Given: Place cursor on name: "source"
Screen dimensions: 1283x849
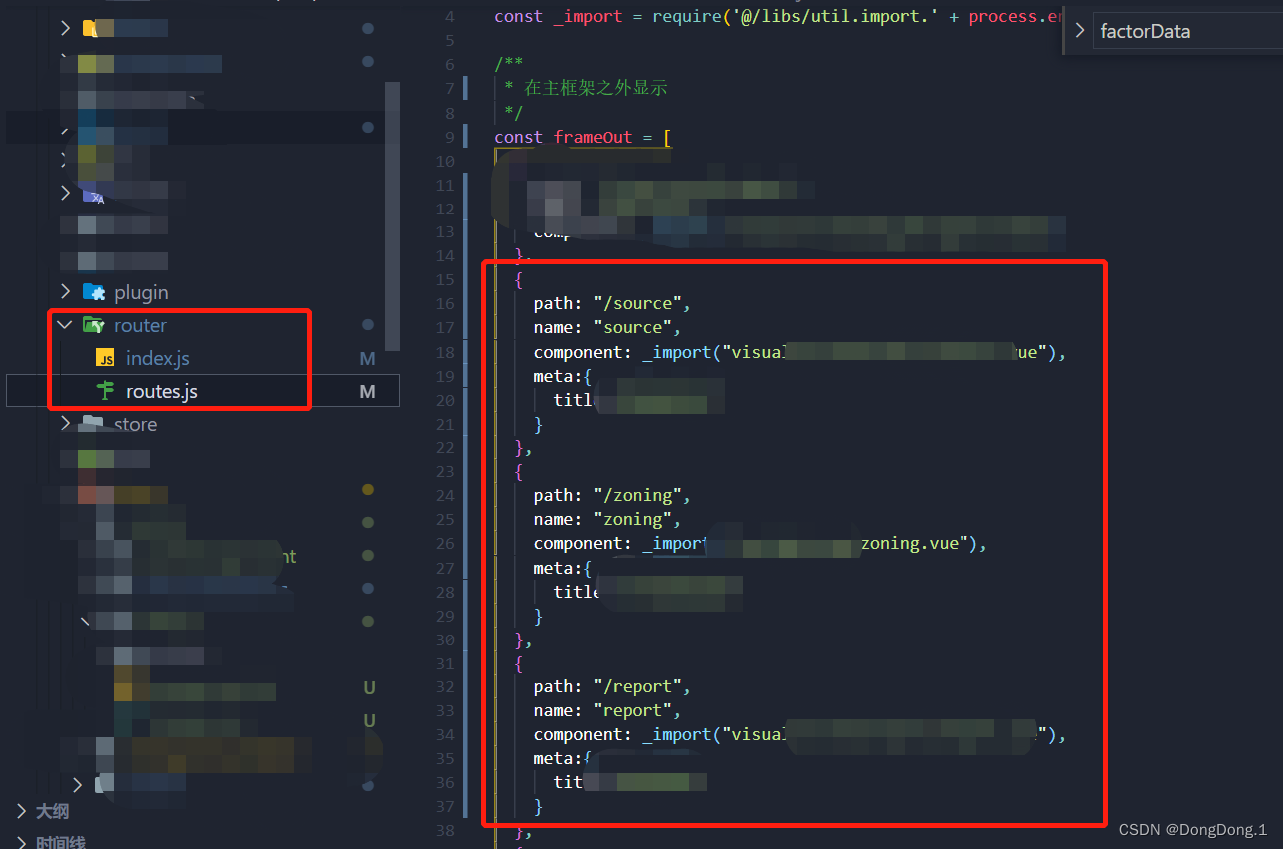Looking at the screenshot, I should (607, 327).
